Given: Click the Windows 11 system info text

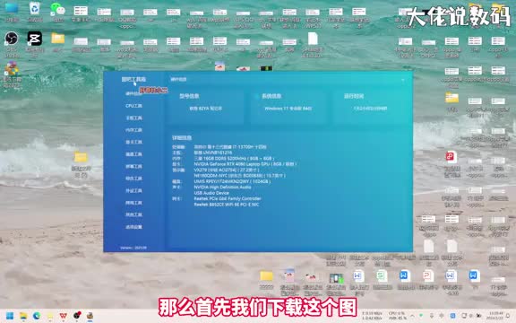Looking at the screenshot, I should (x=288, y=109).
